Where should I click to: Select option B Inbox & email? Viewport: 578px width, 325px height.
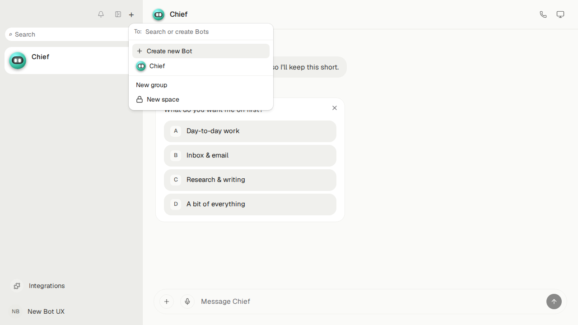tap(250, 156)
